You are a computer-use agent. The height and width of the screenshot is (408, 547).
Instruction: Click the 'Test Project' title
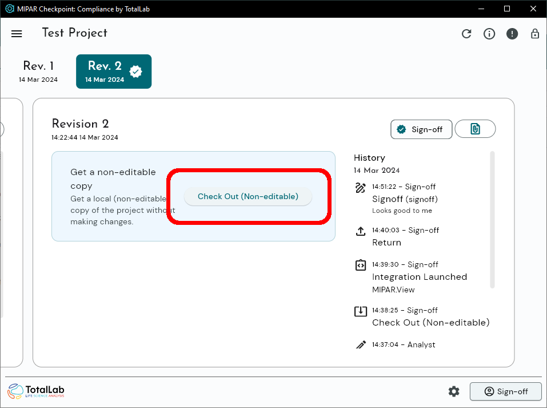point(75,33)
